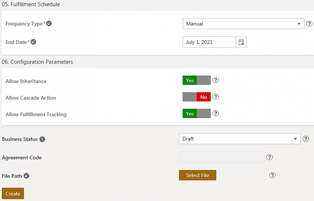The width and height of the screenshot is (314, 201).
Task: Click help icon beside Allow Inheritance toggle
Action: coord(215,80)
